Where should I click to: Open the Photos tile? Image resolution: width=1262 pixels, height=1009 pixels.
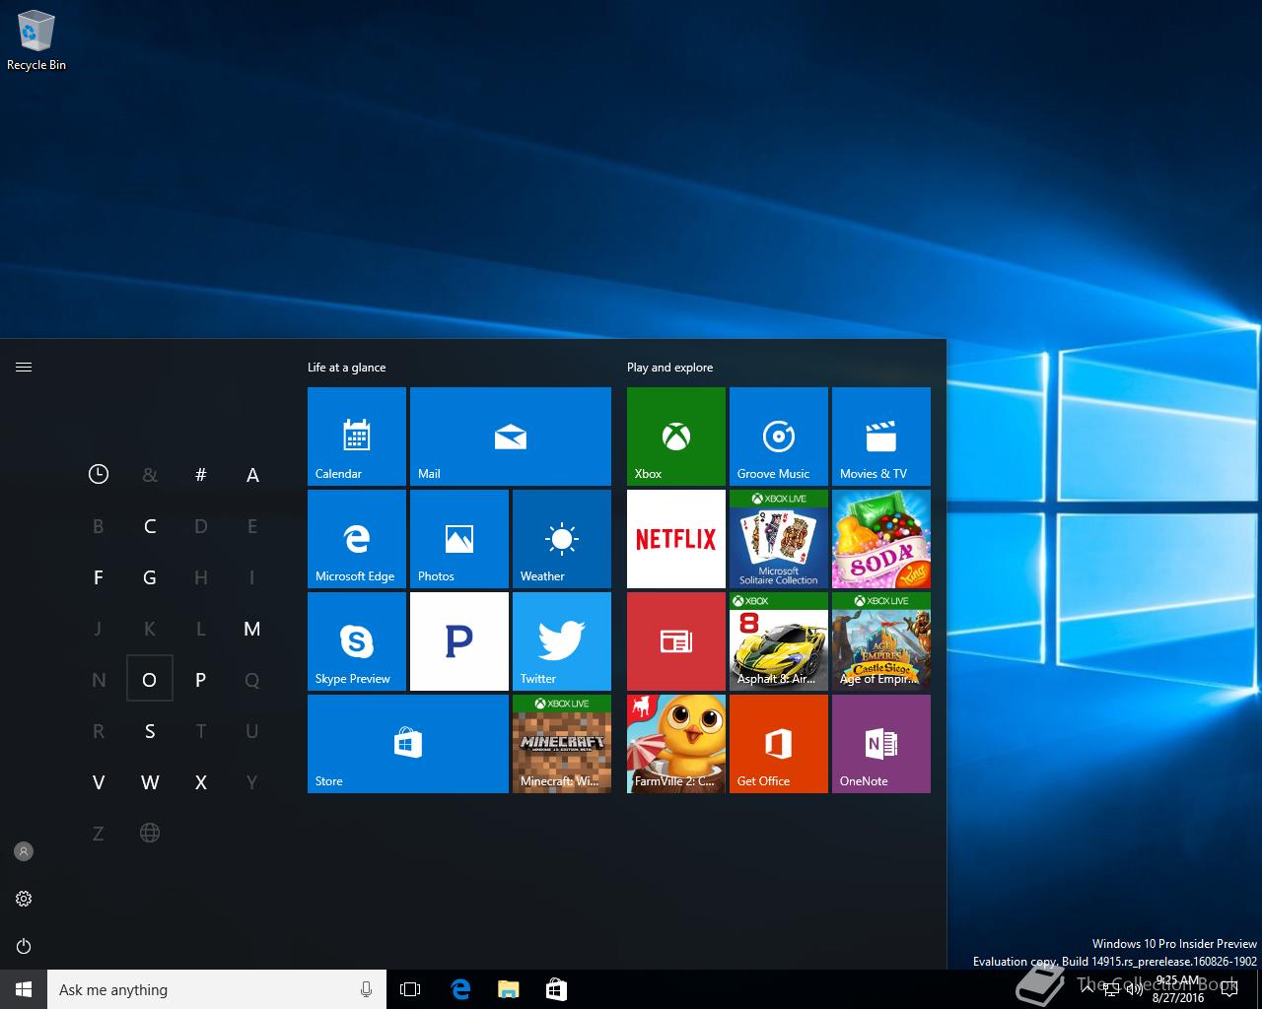(459, 538)
